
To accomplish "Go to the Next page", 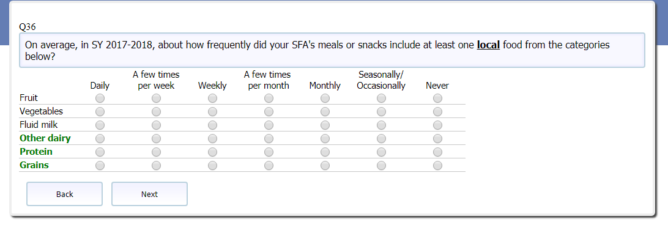I will 149,195.
